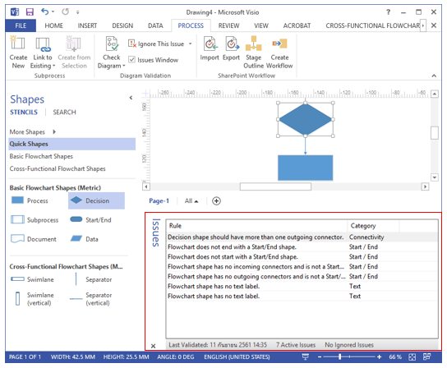Select 'Flowchart does not end with a Start/End shape' issue
This screenshot has width=447, height=368.
point(302,247)
